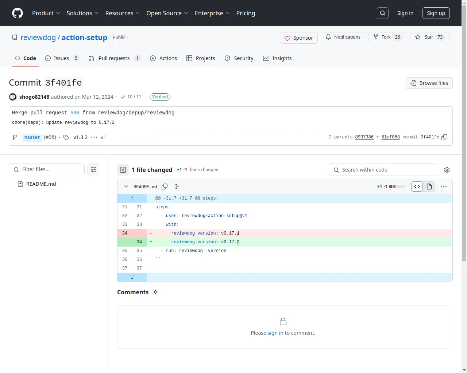Open the master branch label
This screenshot has width=467, height=373.
point(32,137)
